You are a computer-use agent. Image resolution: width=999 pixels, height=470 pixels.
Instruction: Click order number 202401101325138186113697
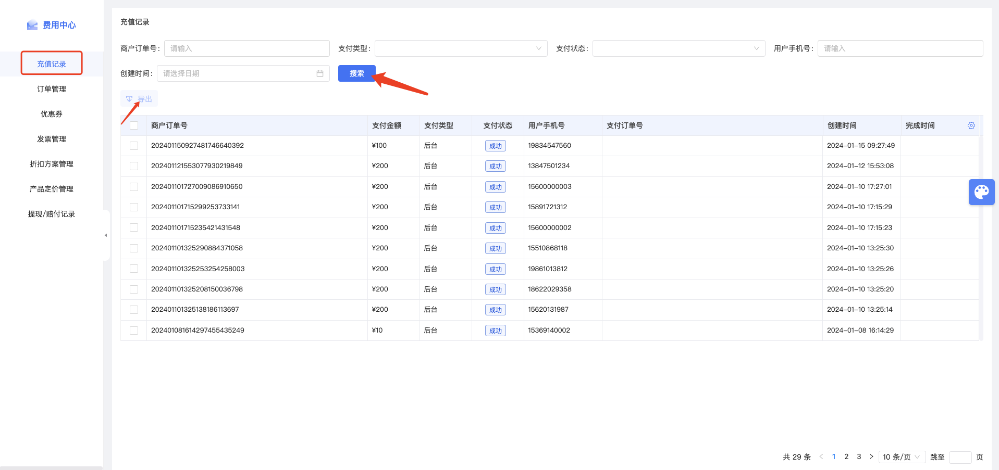coord(195,310)
